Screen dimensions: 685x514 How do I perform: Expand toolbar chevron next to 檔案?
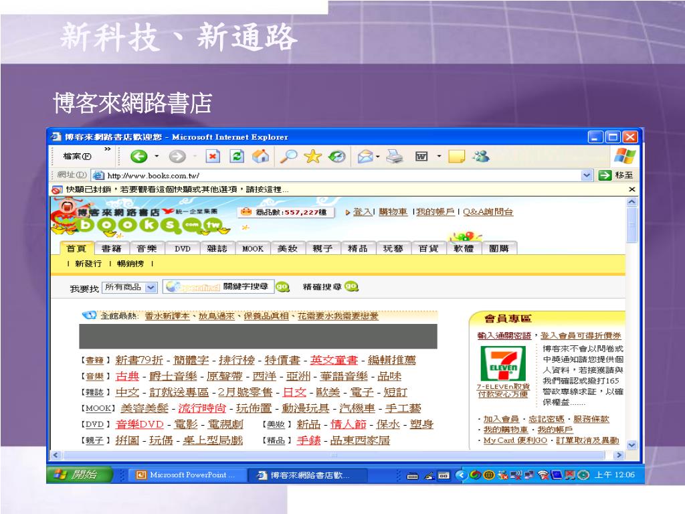108,149
